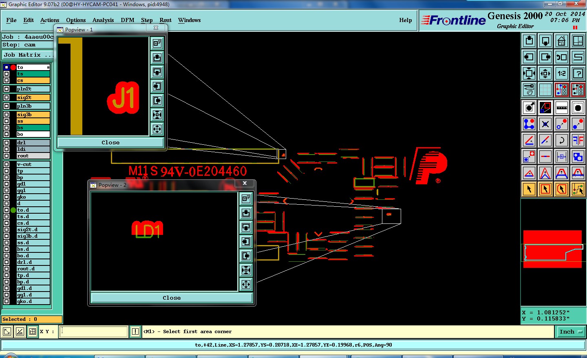
Task: Toggle the checkbox for layer gko
Action: tap(7, 197)
